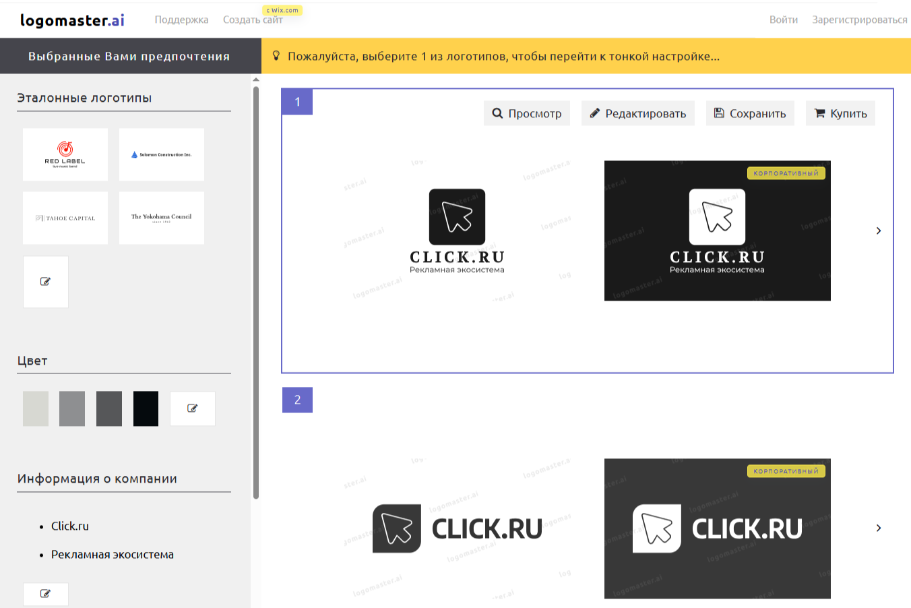Image resolution: width=911 pixels, height=608 pixels.
Task: Edit the company information
Action: 46,594
